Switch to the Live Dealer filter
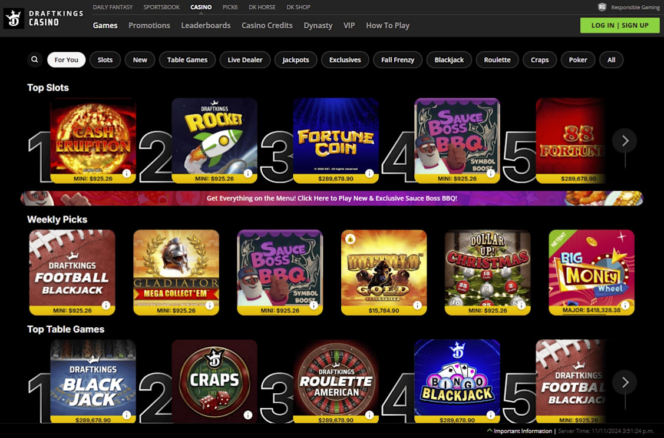This screenshot has width=664, height=438. [x=245, y=59]
